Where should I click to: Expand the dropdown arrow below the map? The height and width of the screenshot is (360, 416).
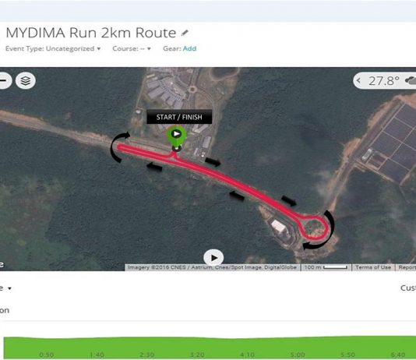pos(9,288)
